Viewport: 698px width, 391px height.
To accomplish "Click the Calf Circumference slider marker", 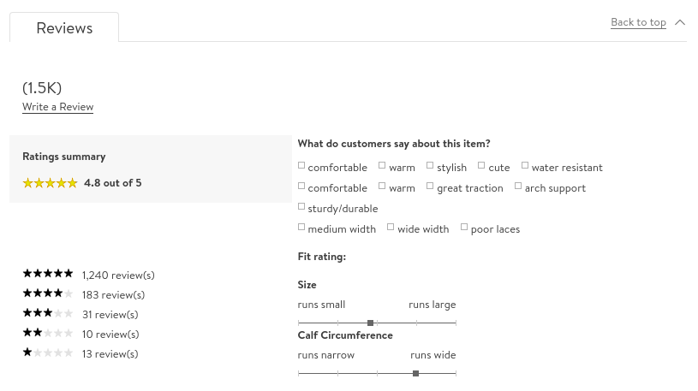I will click(415, 374).
